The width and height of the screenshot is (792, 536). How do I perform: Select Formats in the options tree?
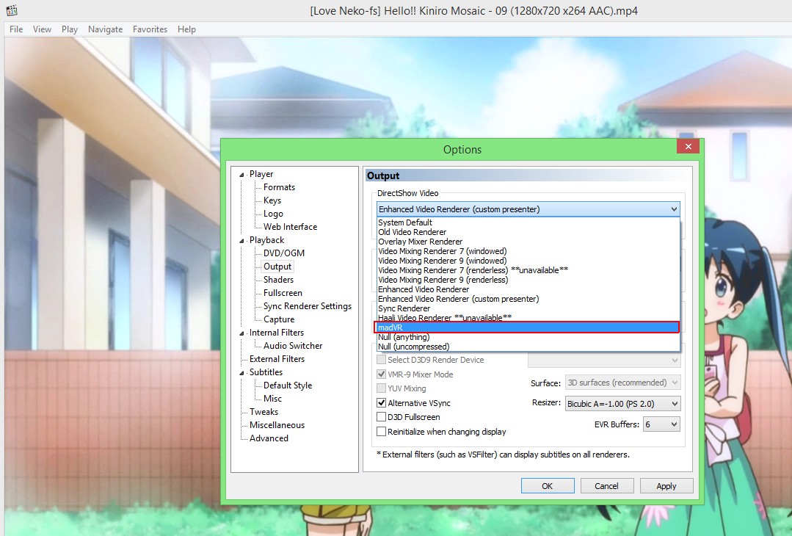pos(279,187)
